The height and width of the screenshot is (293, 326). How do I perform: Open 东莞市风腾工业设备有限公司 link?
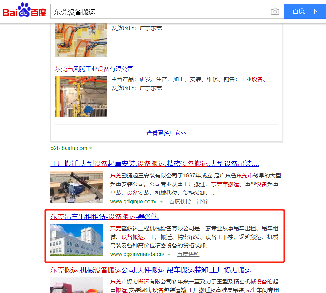pos(94,69)
